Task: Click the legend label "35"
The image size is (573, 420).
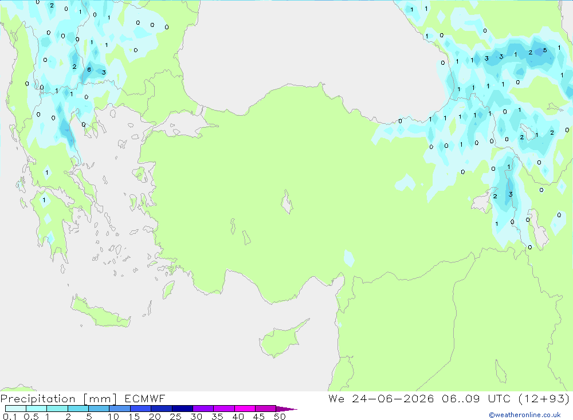Action: click(x=217, y=417)
